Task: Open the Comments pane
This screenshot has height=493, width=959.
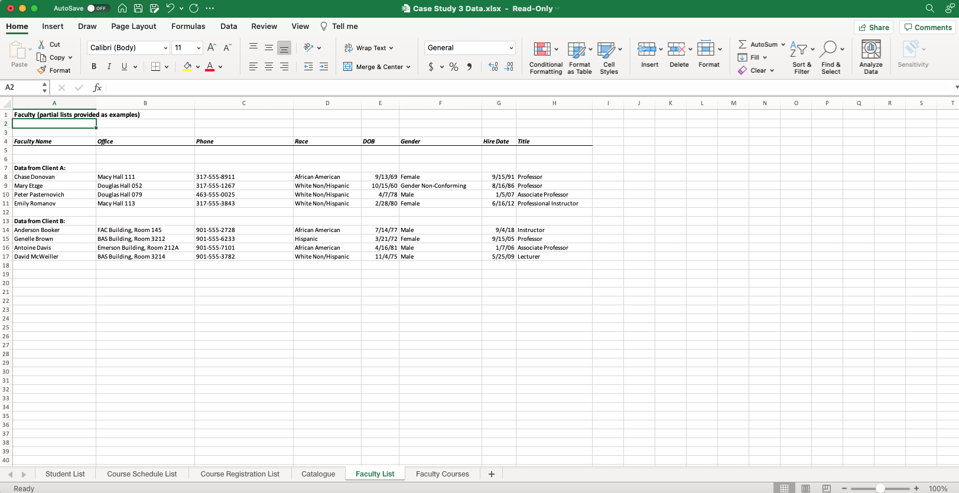Action: [x=928, y=27]
